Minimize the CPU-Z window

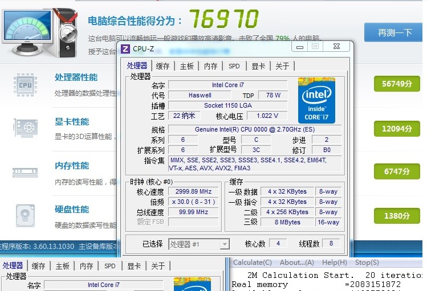pyautogui.click(x=299, y=47)
